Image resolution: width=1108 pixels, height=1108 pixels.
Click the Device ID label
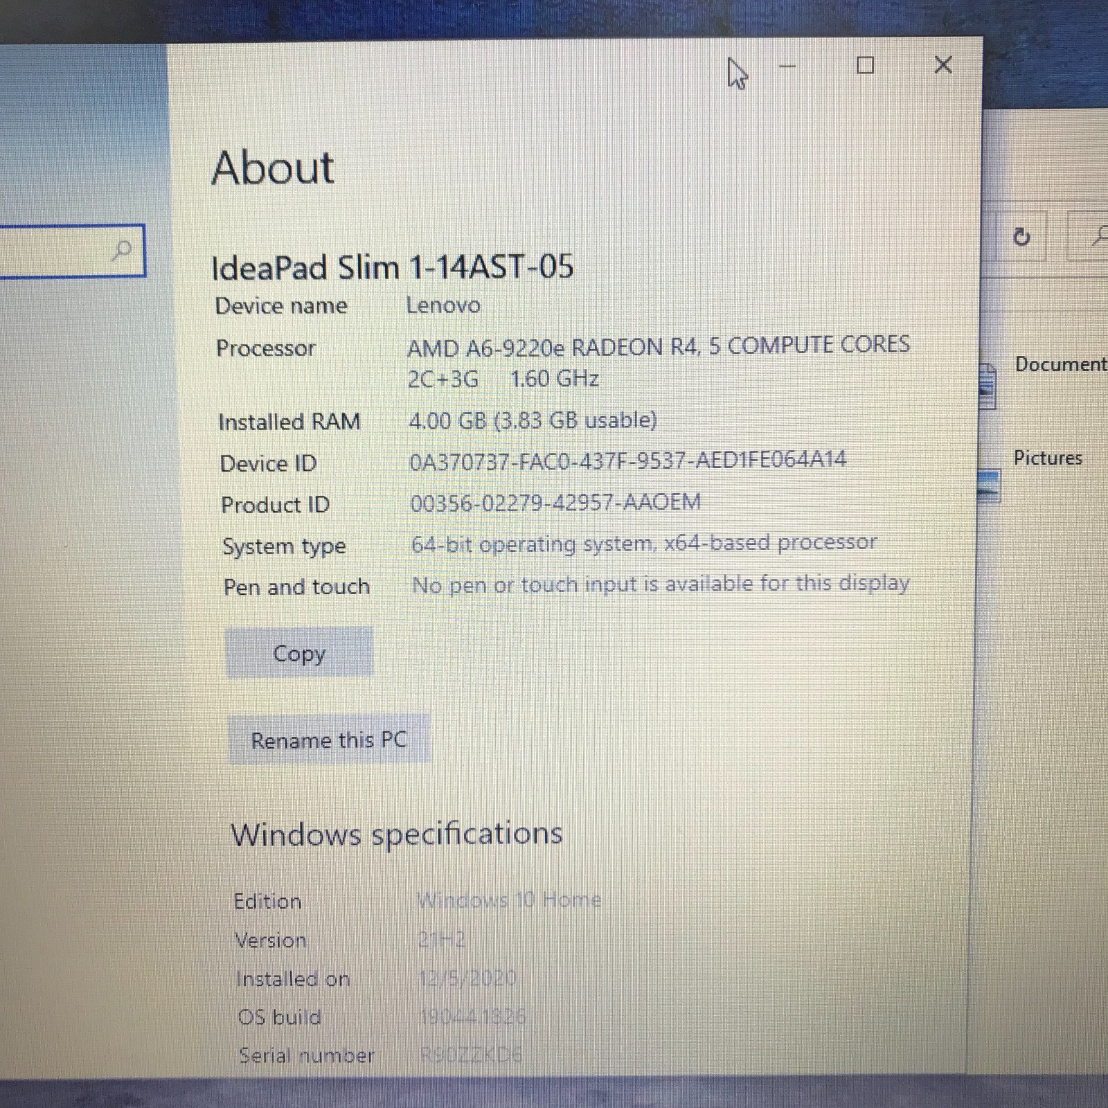click(268, 463)
